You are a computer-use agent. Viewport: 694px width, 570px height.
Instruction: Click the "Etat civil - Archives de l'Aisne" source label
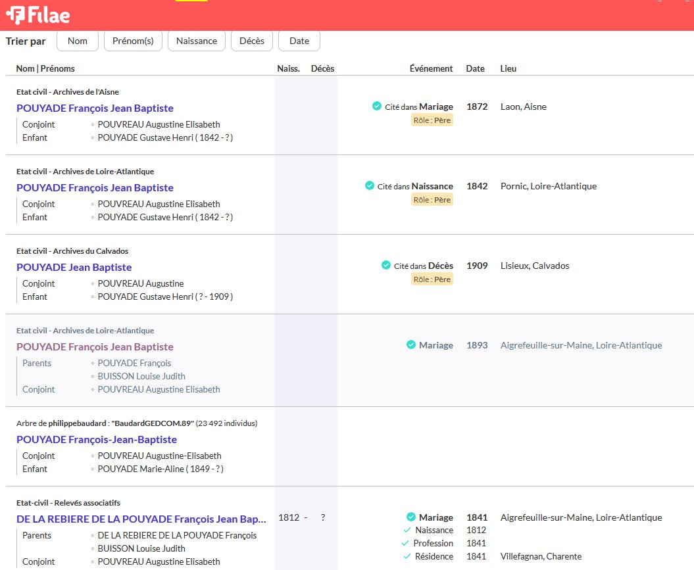point(68,92)
